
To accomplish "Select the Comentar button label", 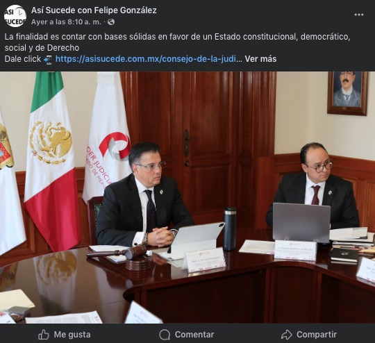I will pos(194,335).
